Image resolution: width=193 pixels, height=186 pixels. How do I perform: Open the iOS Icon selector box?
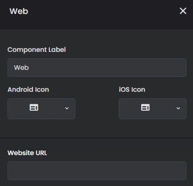(x=153, y=109)
